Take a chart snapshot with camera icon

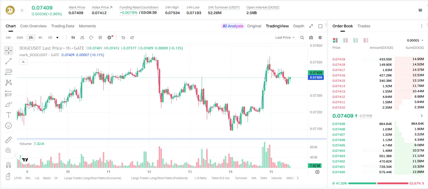pos(311,38)
